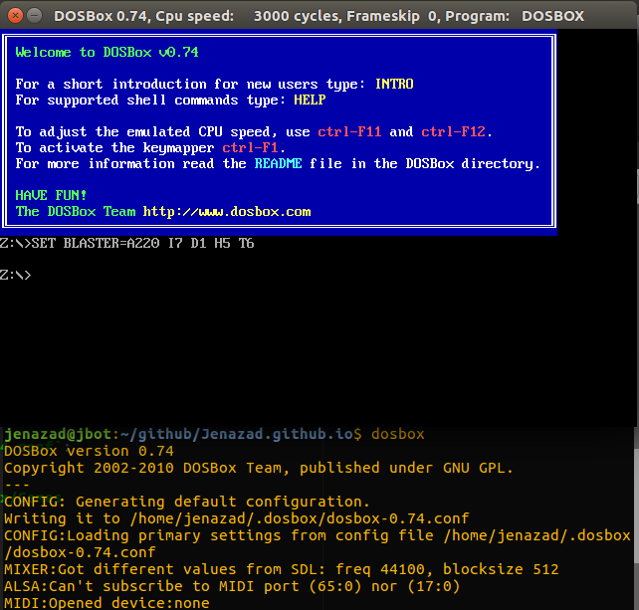The width and height of the screenshot is (639, 610).
Task: Click the cyan README word
Action: (279, 163)
